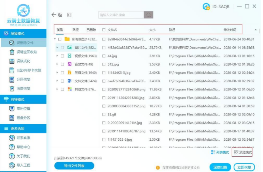Check the 视频文件 tree checkbox
263x172 pixels.
tap(62, 56)
